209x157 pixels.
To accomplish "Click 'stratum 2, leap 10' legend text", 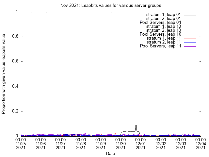I will coord(163,30).
